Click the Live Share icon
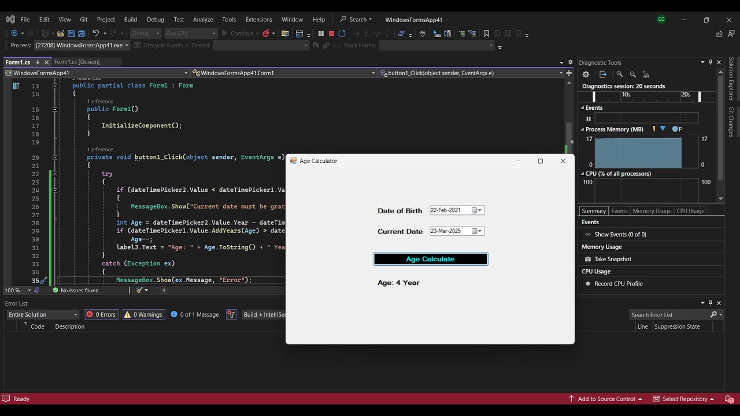 (719, 34)
